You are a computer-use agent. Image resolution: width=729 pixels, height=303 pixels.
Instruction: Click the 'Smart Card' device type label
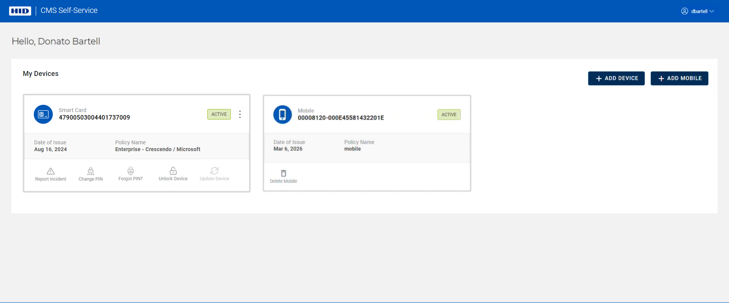[73, 110]
